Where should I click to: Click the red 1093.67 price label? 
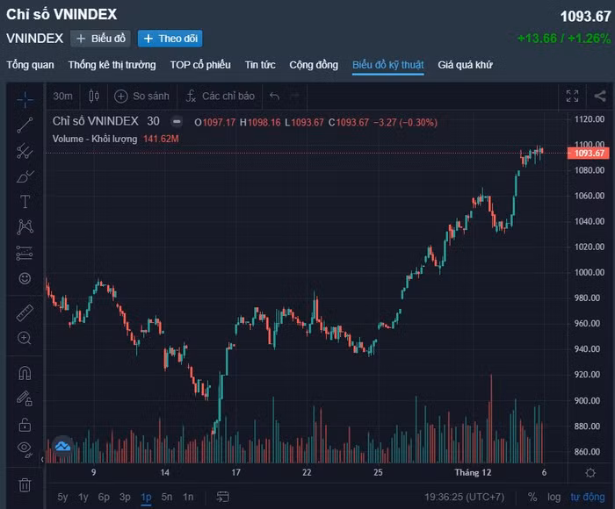click(x=589, y=154)
